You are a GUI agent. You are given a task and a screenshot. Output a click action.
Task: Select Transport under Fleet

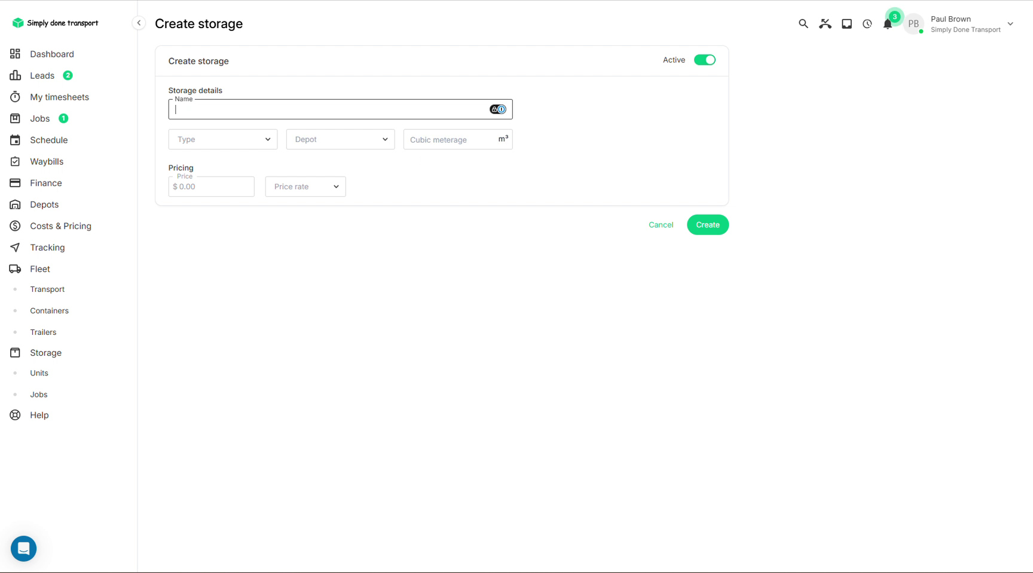[47, 289]
